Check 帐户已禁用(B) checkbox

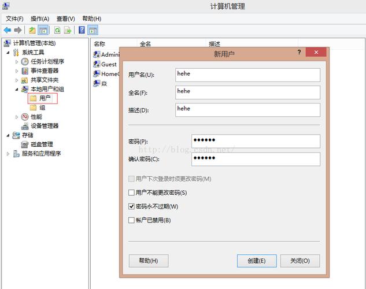[131, 220]
